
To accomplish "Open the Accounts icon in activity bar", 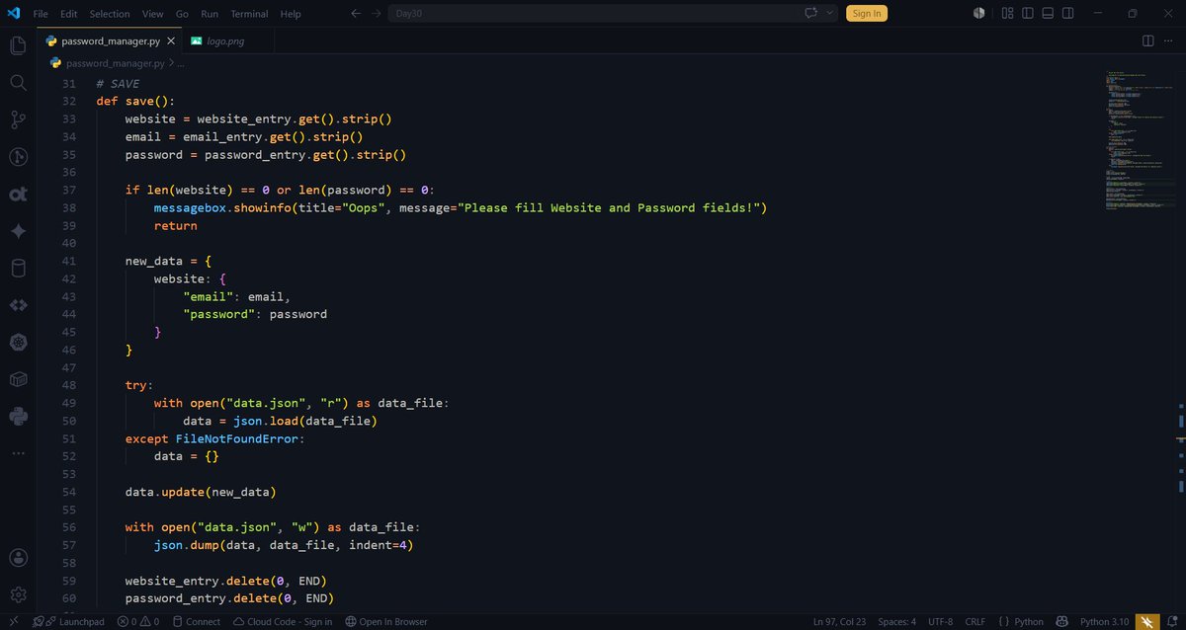I will [x=18, y=558].
